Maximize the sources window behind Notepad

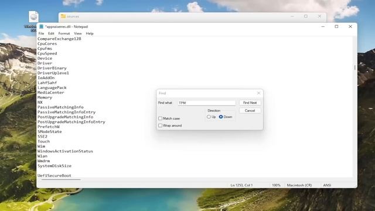click(x=306, y=16)
